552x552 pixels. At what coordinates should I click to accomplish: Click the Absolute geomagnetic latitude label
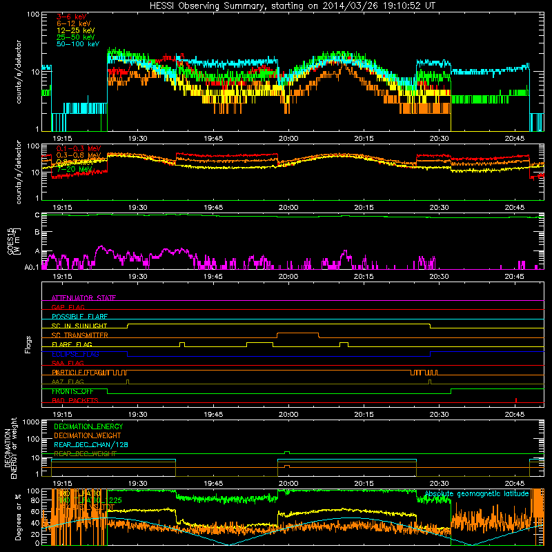(477, 494)
